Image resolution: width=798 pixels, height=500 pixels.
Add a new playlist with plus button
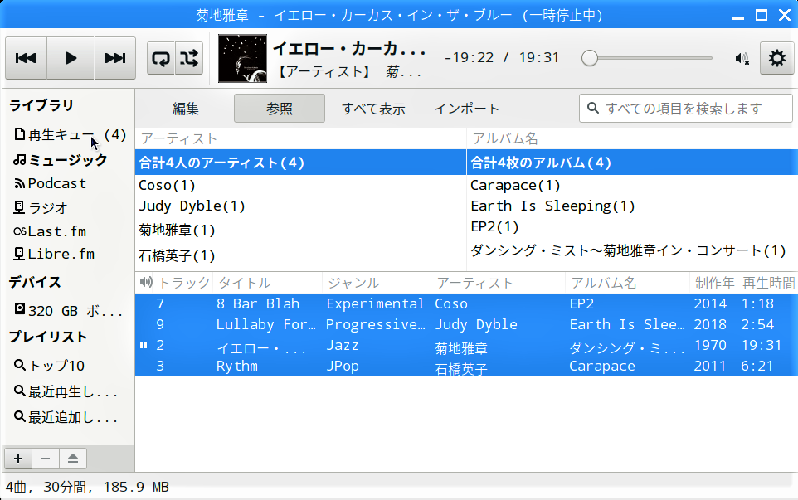[x=18, y=458]
